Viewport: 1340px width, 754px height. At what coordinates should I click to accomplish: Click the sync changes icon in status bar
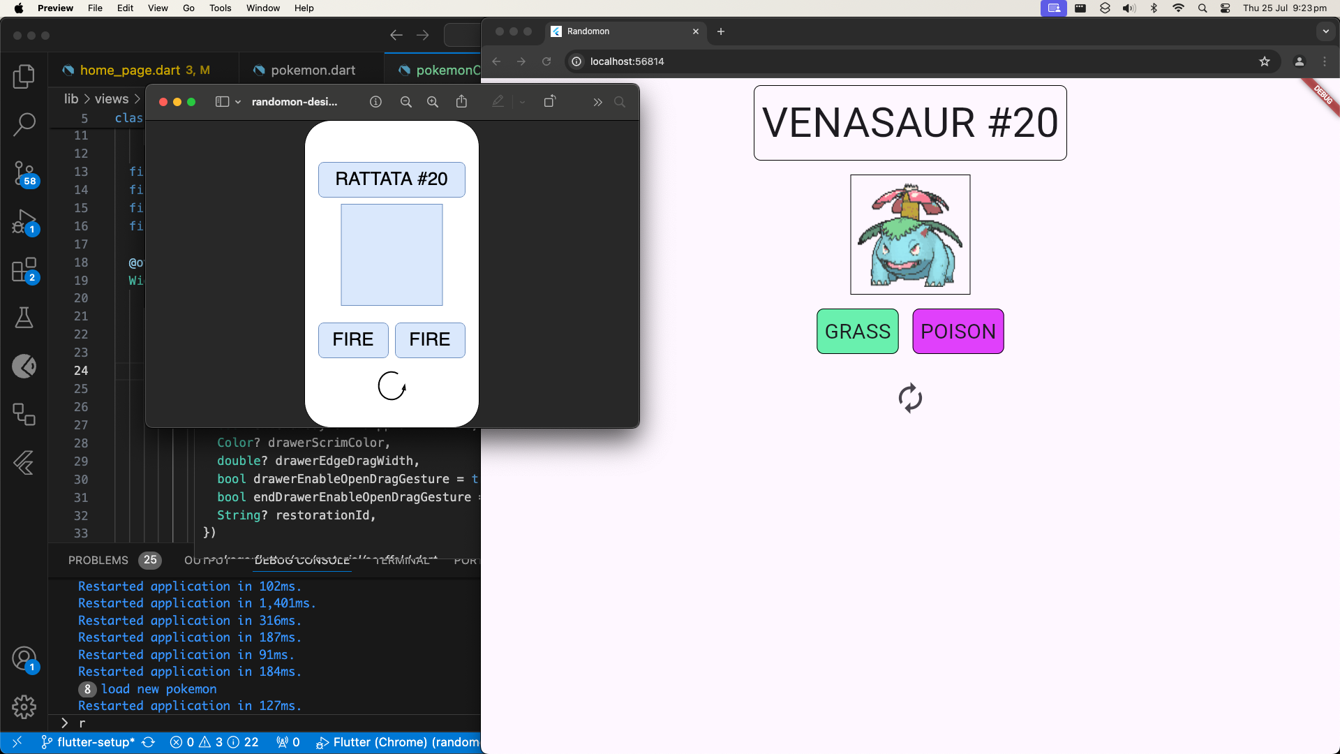[148, 742]
